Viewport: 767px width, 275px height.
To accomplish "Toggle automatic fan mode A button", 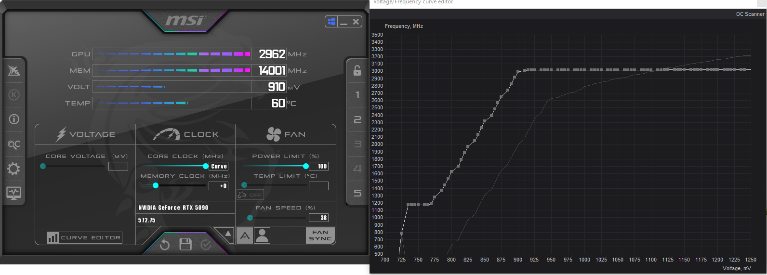I will [245, 236].
